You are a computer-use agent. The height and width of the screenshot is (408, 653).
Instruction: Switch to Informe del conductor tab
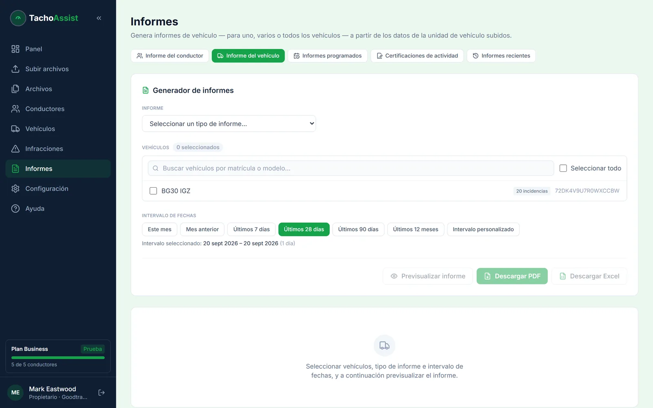tap(170, 56)
